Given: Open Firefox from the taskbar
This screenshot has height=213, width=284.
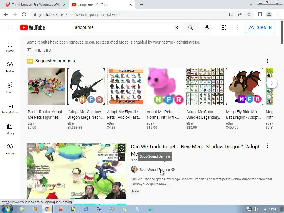Looking at the screenshot, I should pyautogui.click(x=60, y=209).
